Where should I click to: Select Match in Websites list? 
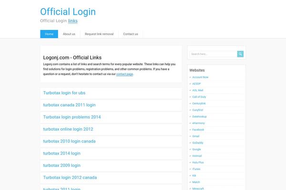coord(196,182)
